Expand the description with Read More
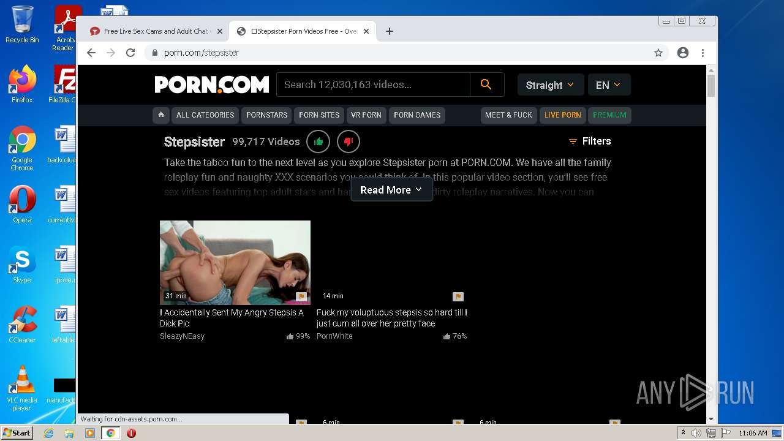The width and height of the screenshot is (784, 441). click(x=391, y=190)
